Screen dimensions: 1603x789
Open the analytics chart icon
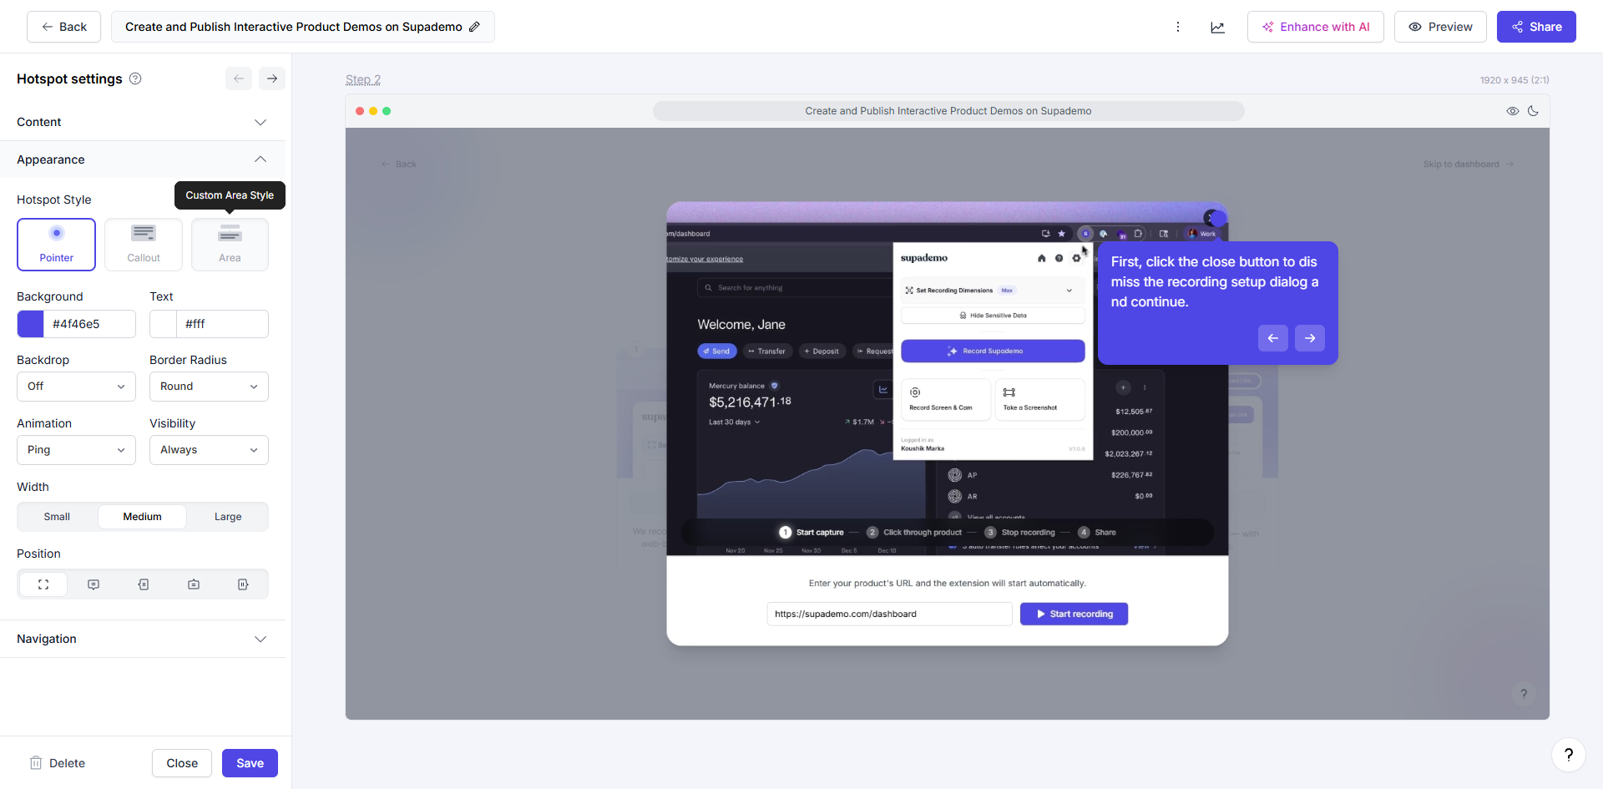[x=1218, y=28]
